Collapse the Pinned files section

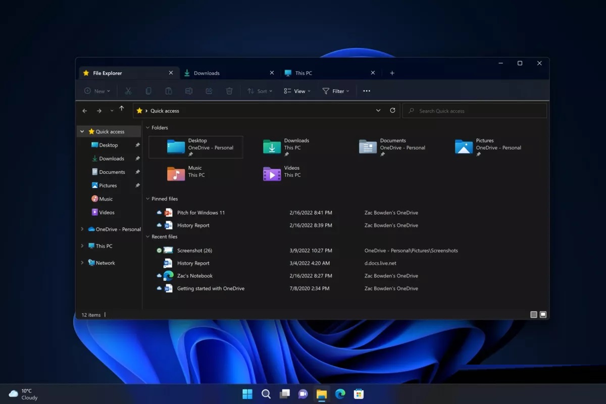[147, 199]
